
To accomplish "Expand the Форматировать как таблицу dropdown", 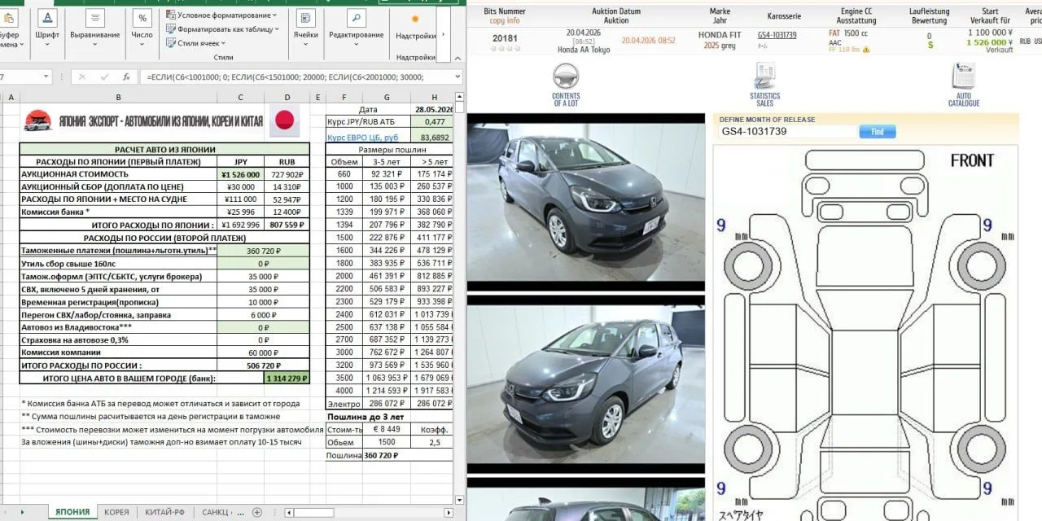I will (x=277, y=28).
